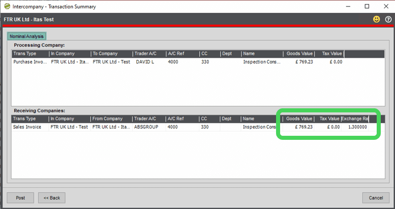Click Processing Company Name column header
Image resolution: width=395 pixels, height=209 pixels.
tap(262, 54)
